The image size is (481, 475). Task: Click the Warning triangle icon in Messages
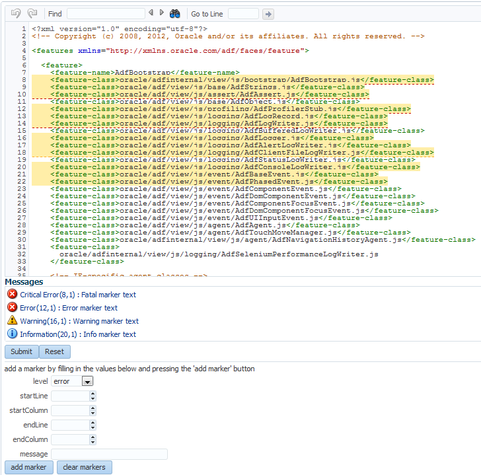[x=12, y=320]
